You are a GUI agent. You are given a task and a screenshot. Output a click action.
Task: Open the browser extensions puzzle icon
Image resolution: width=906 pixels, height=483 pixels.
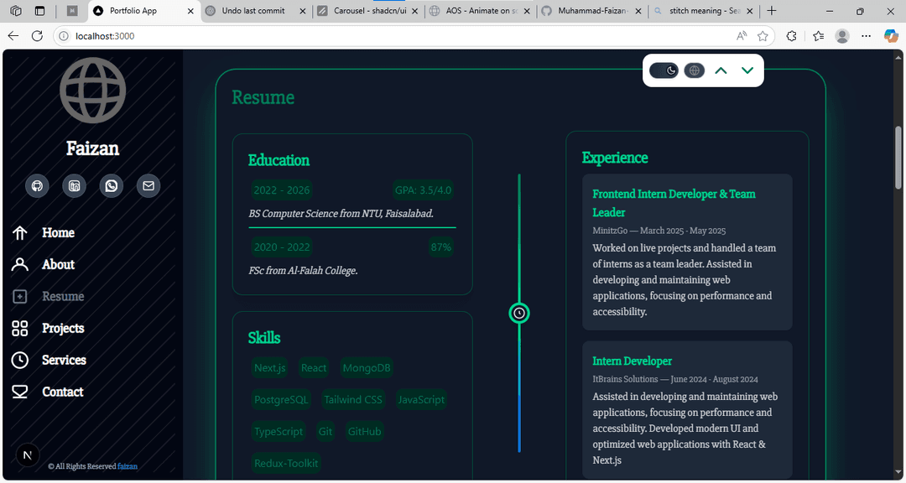tap(792, 36)
